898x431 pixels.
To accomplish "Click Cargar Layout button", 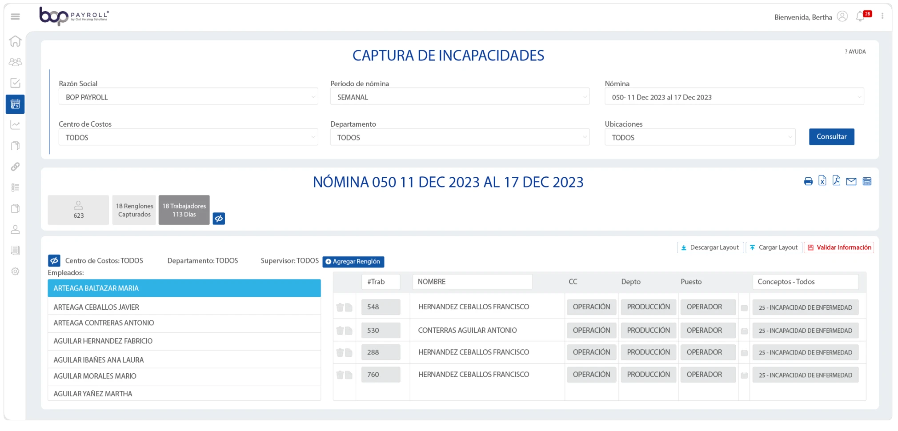I will tap(774, 247).
